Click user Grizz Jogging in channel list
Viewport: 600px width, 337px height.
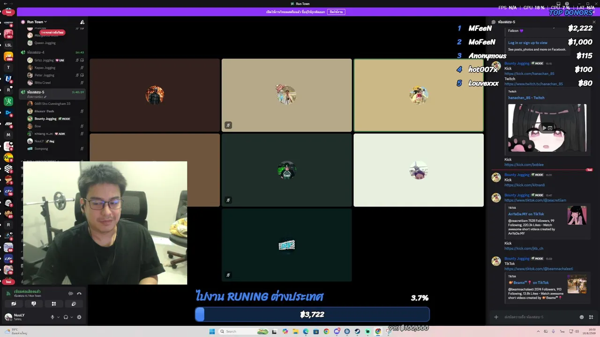point(44,60)
